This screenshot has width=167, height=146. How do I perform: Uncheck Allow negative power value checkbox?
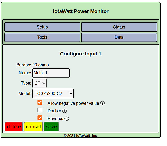coord(40,102)
